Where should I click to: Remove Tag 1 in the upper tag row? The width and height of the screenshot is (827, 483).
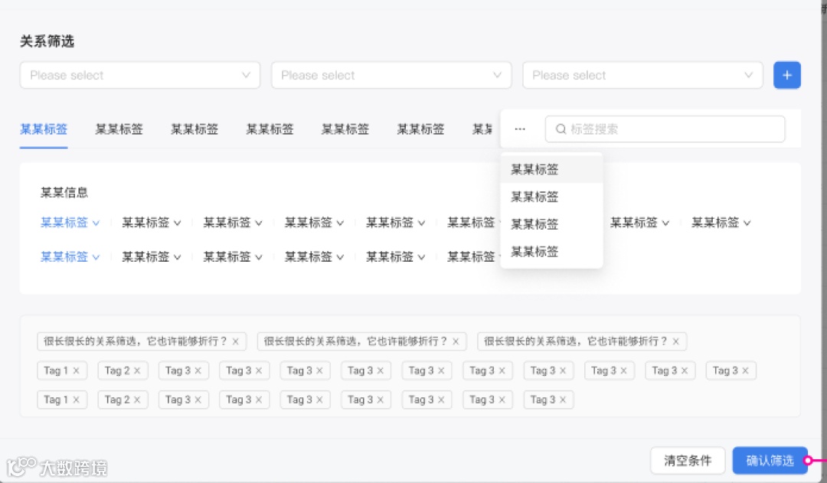76,370
